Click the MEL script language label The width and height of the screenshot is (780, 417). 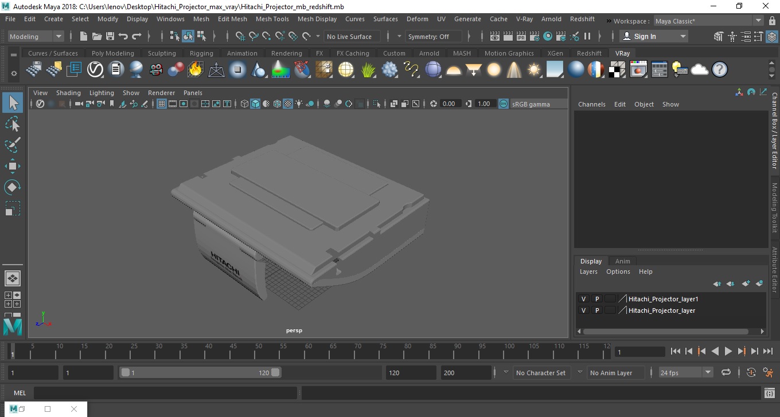coord(19,393)
